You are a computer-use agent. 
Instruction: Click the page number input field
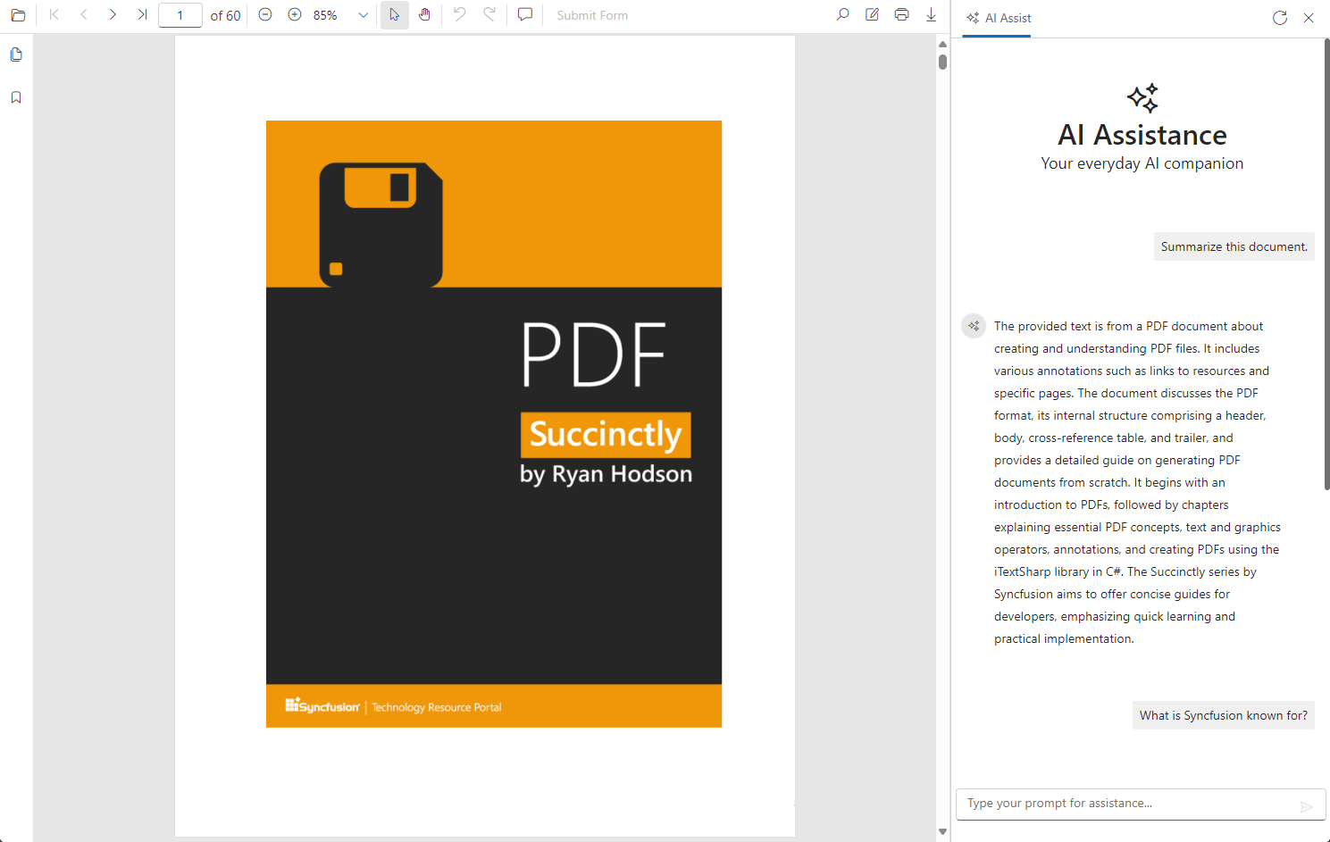click(x=180, y=15)
